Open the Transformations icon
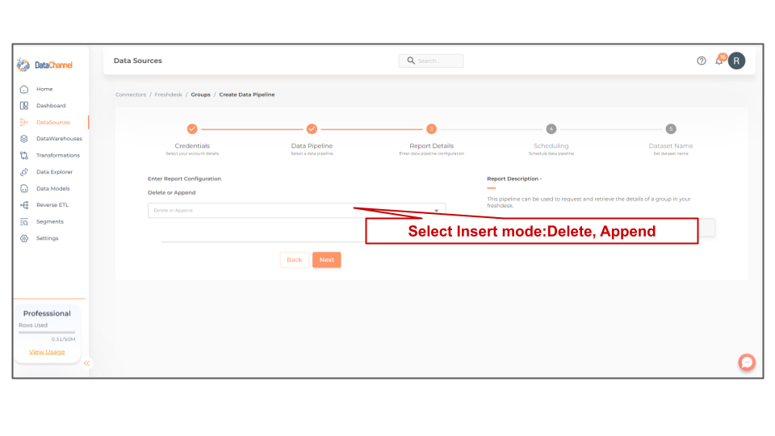 tap(23, 155)
